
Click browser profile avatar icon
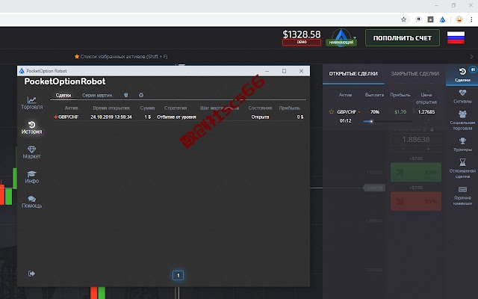click(459, 19)
